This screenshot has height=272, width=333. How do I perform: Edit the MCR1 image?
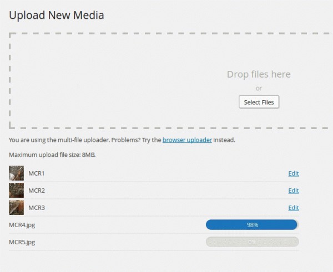[294, 173]
